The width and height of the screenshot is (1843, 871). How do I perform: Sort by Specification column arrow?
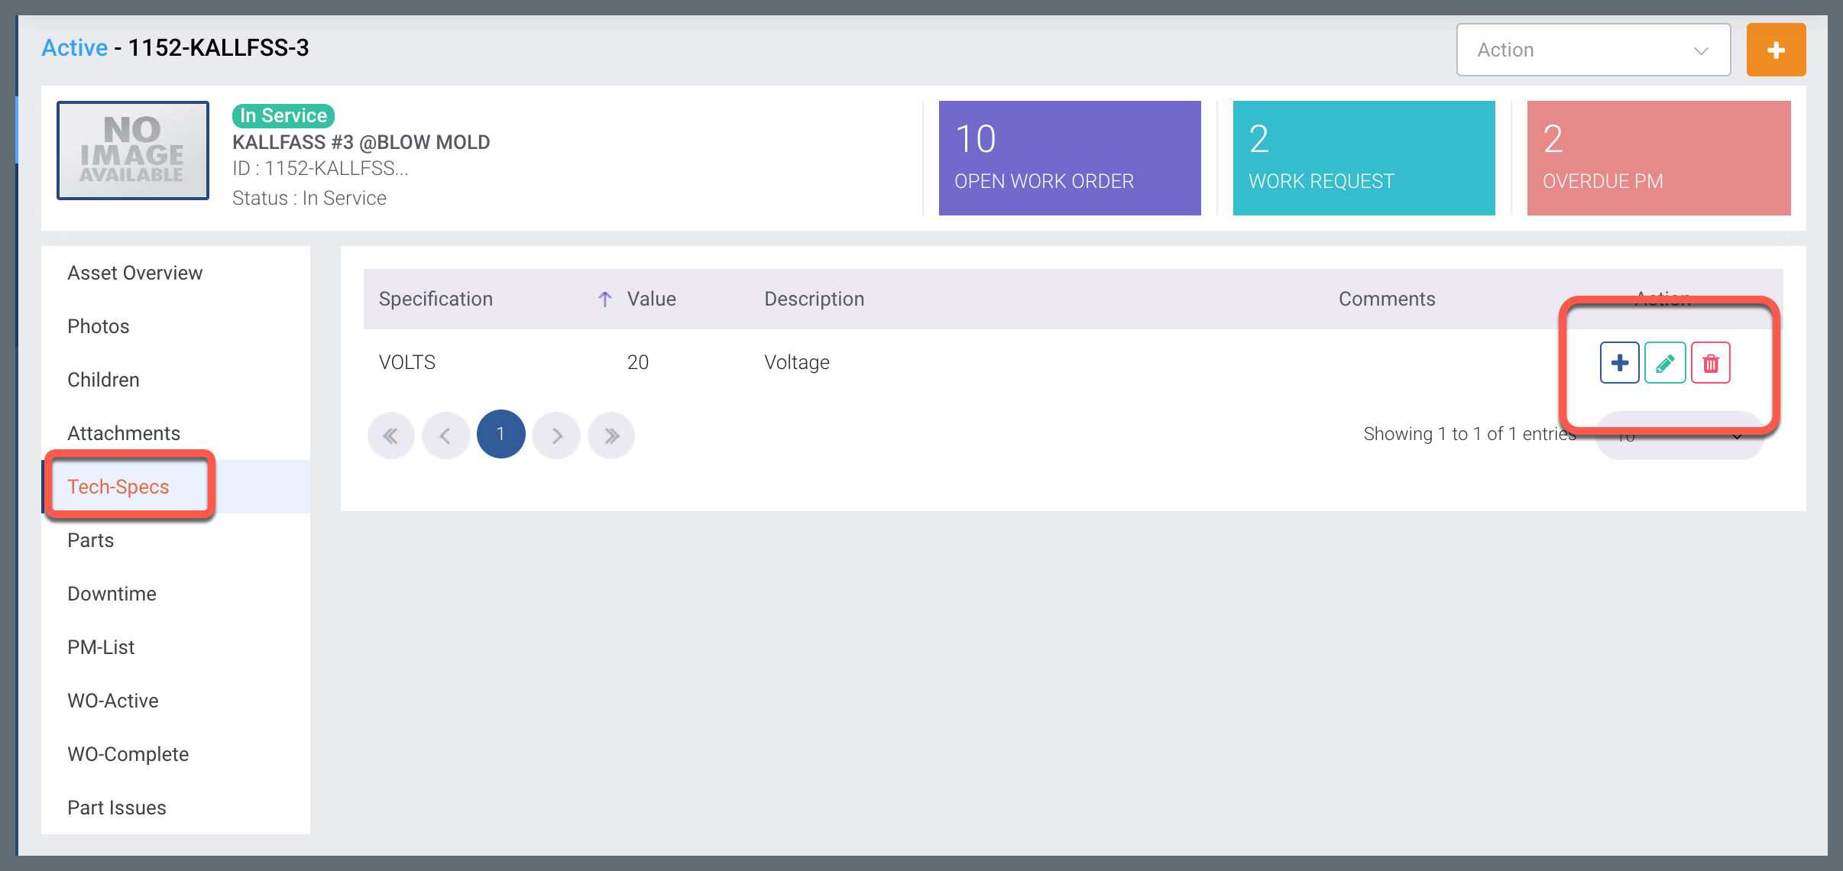pos(604,300)
